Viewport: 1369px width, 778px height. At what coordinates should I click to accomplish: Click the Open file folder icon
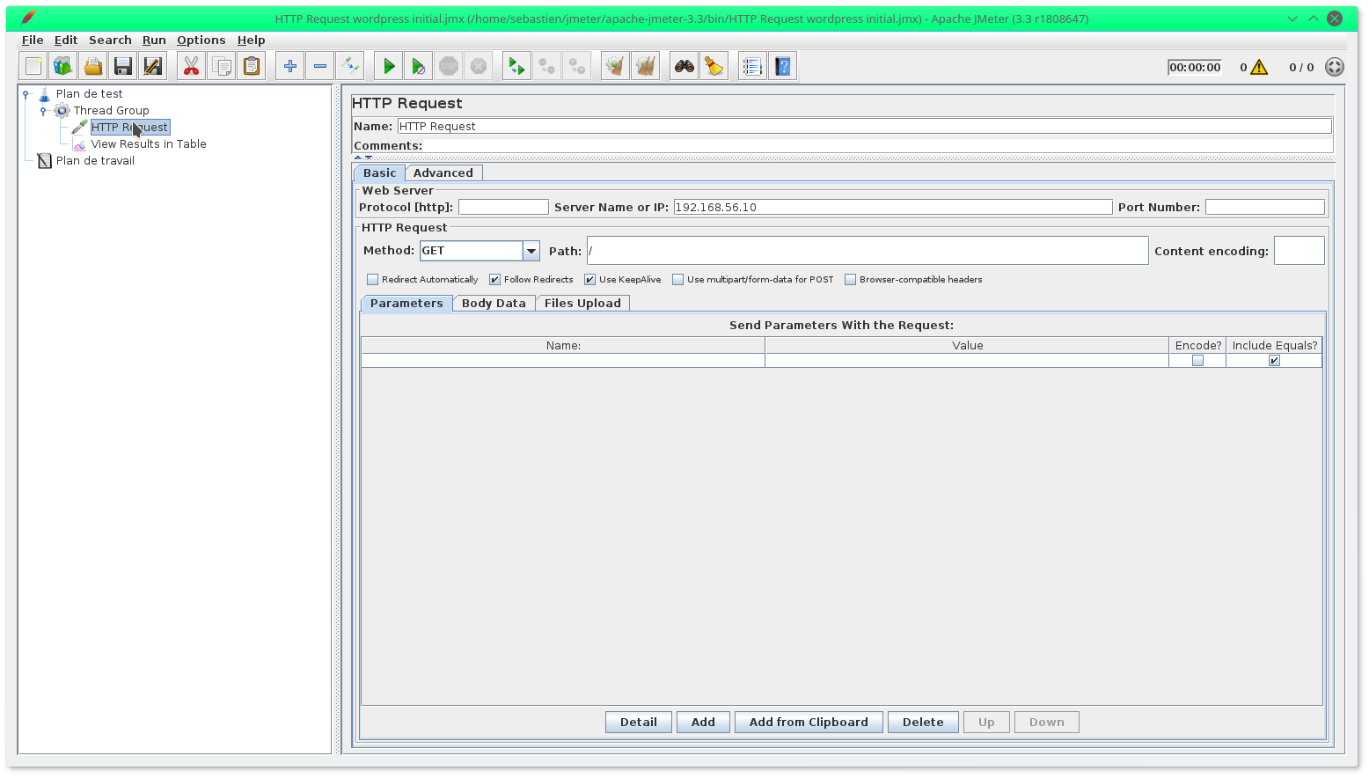click(93, 66)
